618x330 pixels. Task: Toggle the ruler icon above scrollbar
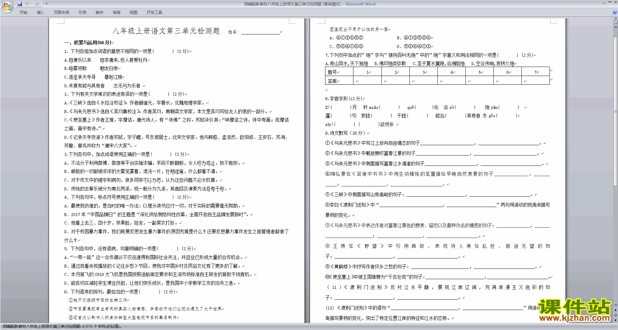point(616,22)
